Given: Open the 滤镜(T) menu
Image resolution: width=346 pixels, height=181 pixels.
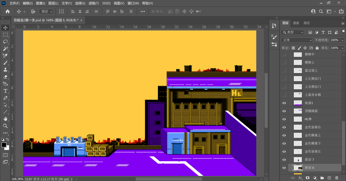Looking at the screenshot, I should [x=94, y=3].
